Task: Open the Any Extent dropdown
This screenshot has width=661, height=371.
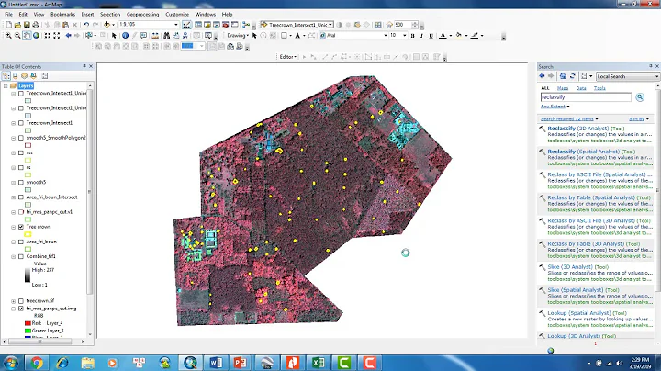Action: tap(555, 107)
